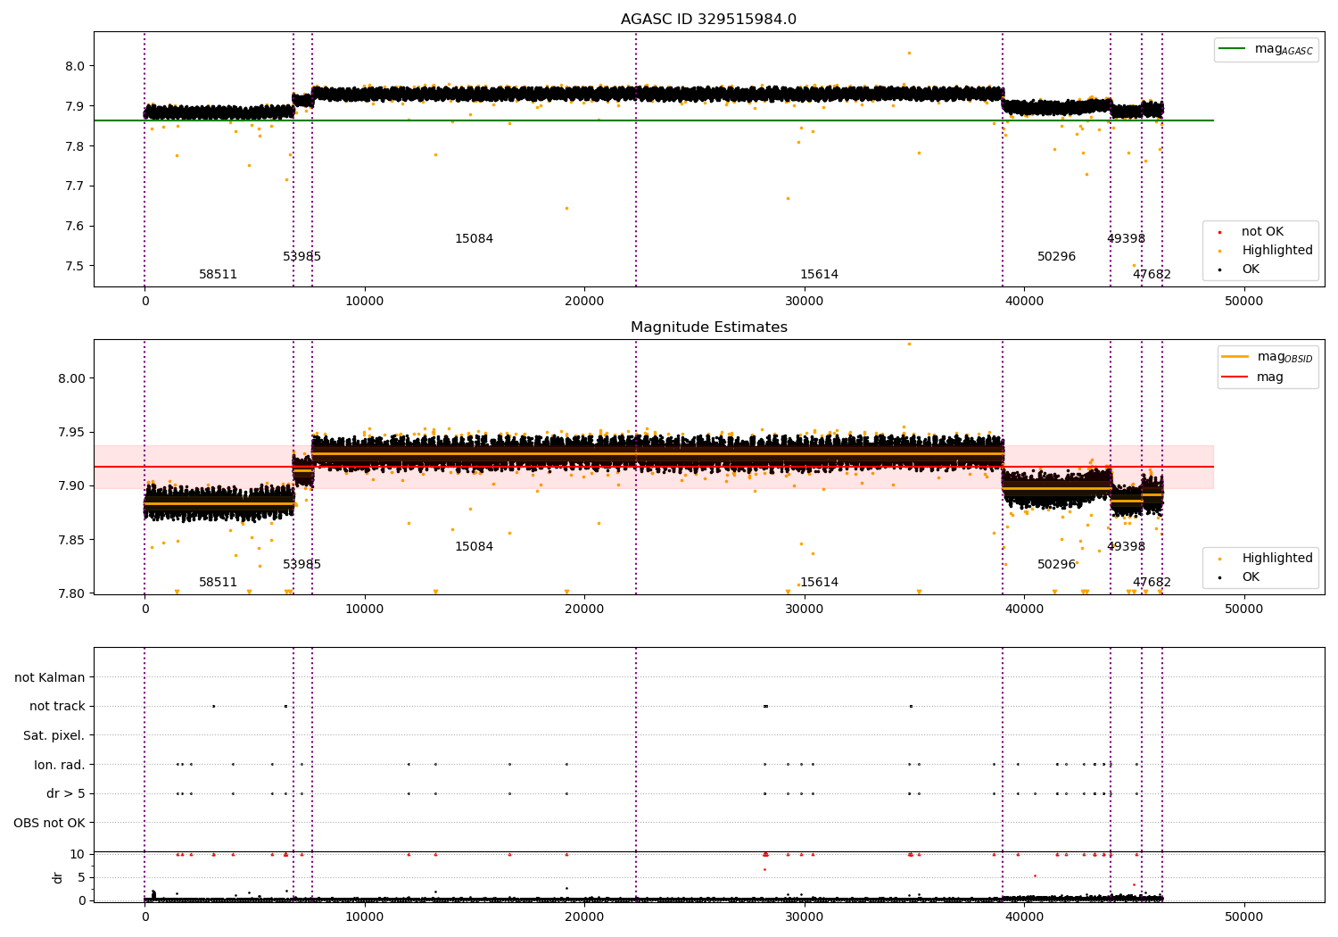Click y-tick 8.00 on the middle plot

[71, 378]
